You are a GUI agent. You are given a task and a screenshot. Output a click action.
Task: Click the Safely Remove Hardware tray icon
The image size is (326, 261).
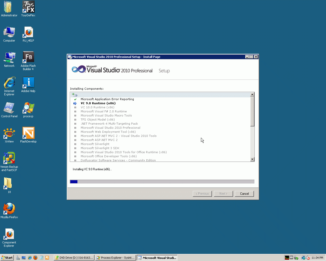coord(296,258)
